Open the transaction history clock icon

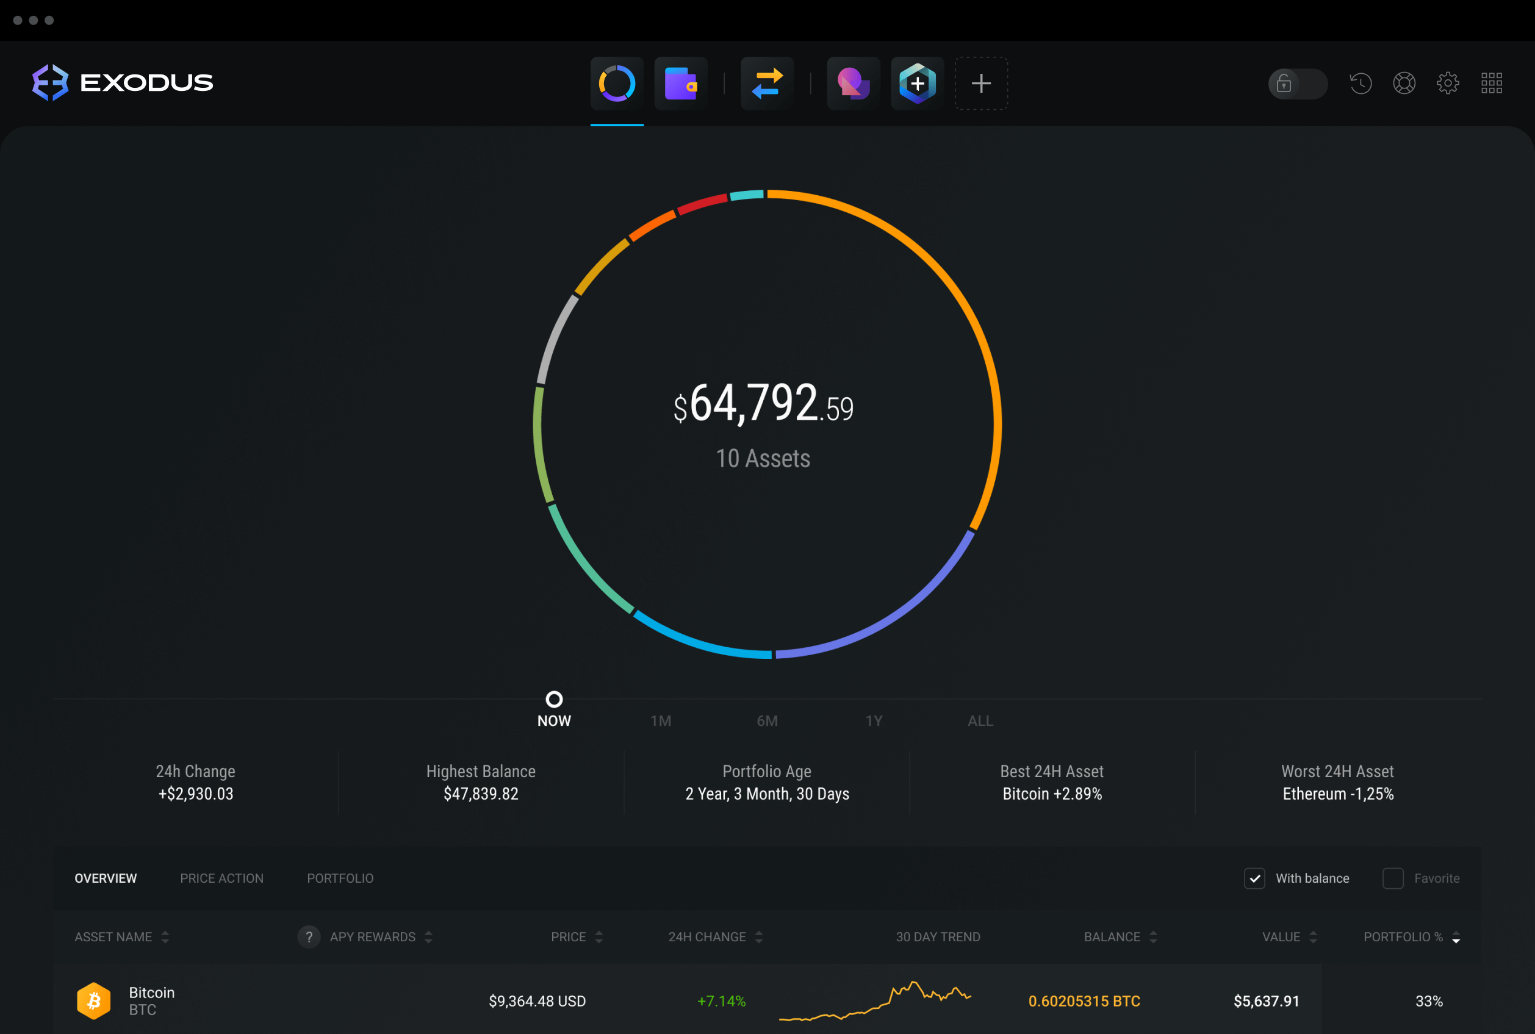[1359, 81]
